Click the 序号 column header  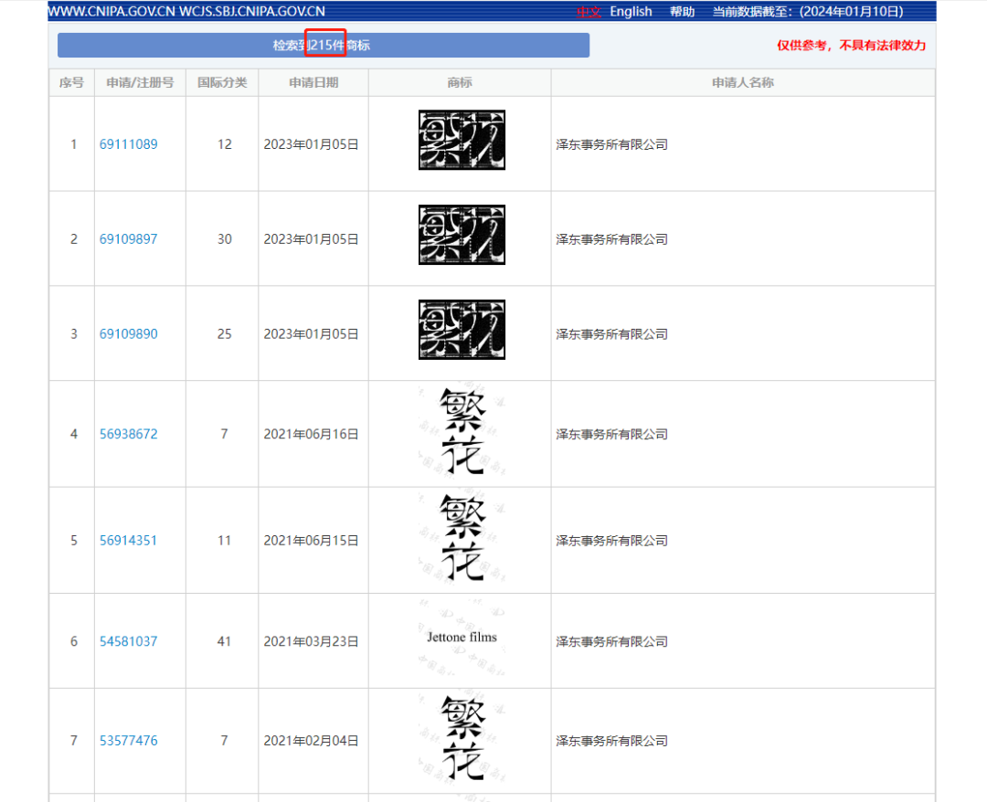point(72,83)
